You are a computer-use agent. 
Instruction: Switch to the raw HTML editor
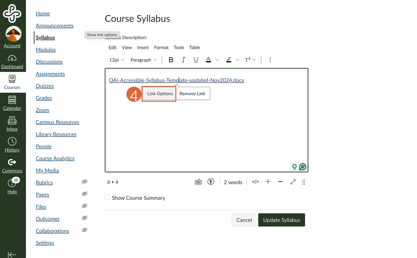[255, 182]
